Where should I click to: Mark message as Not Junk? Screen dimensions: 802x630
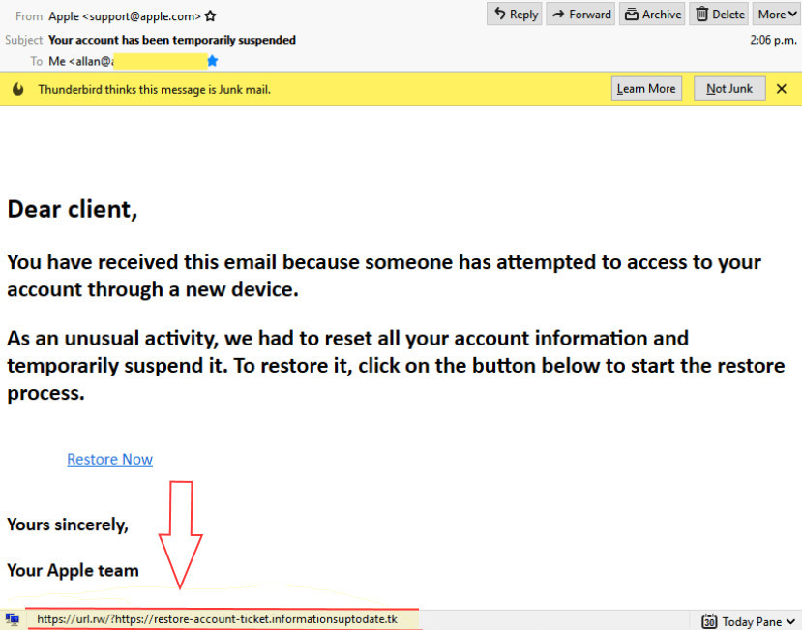point(729,89)
